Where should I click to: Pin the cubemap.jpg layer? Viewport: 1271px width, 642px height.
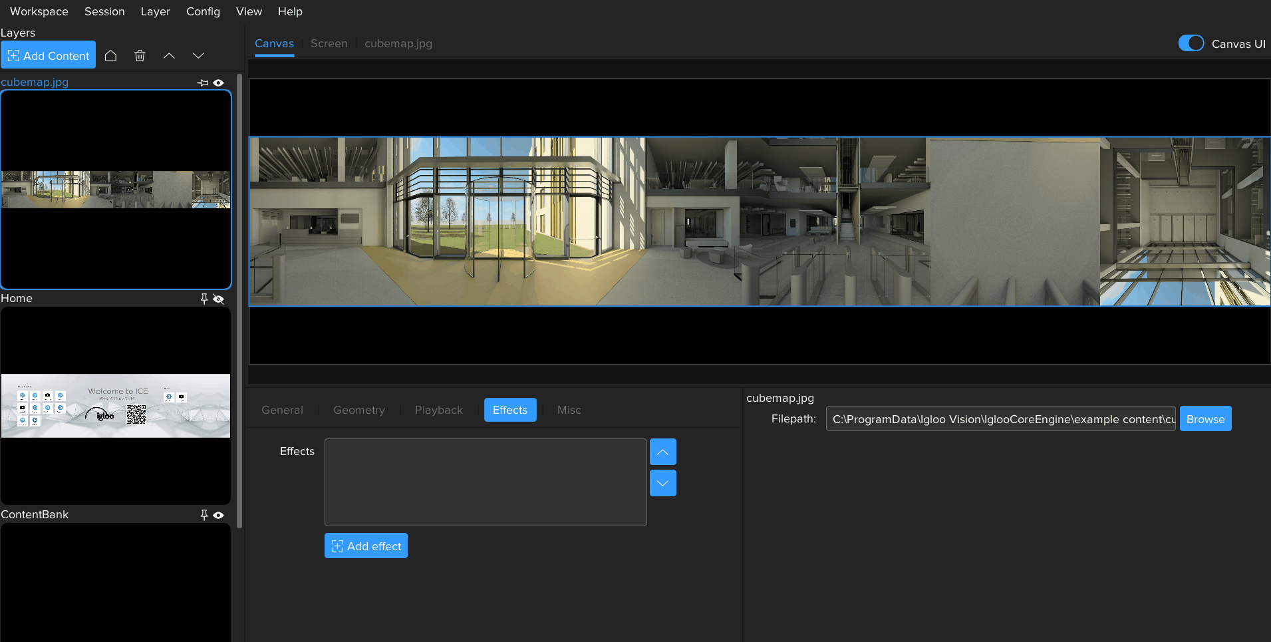(203, 83)
